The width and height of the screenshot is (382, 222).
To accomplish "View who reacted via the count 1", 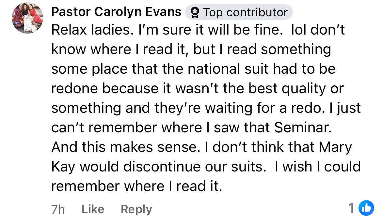I will click(351, 208).
